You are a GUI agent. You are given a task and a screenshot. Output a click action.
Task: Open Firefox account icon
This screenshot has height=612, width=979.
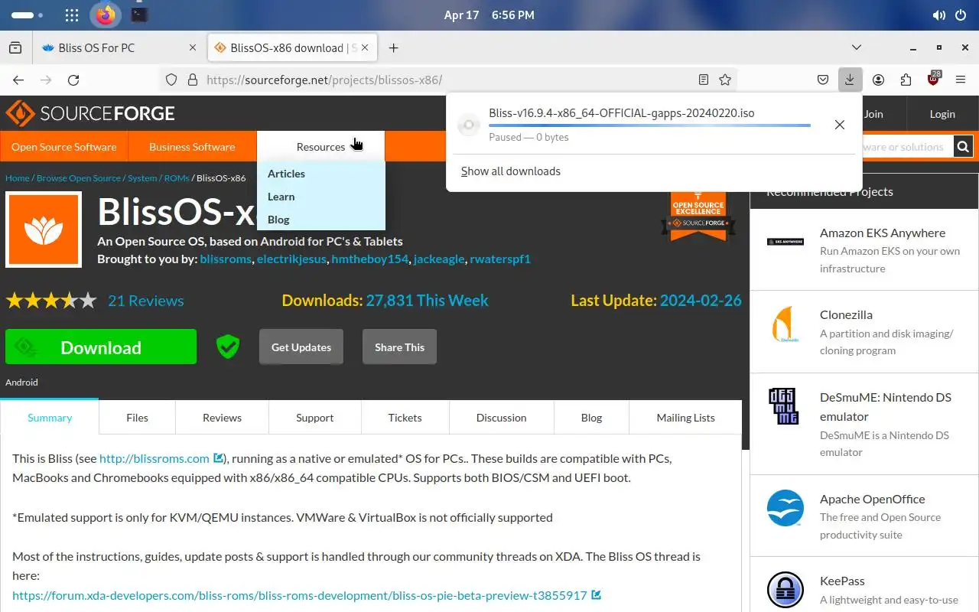pyautogui.click(x=878, y=80)
